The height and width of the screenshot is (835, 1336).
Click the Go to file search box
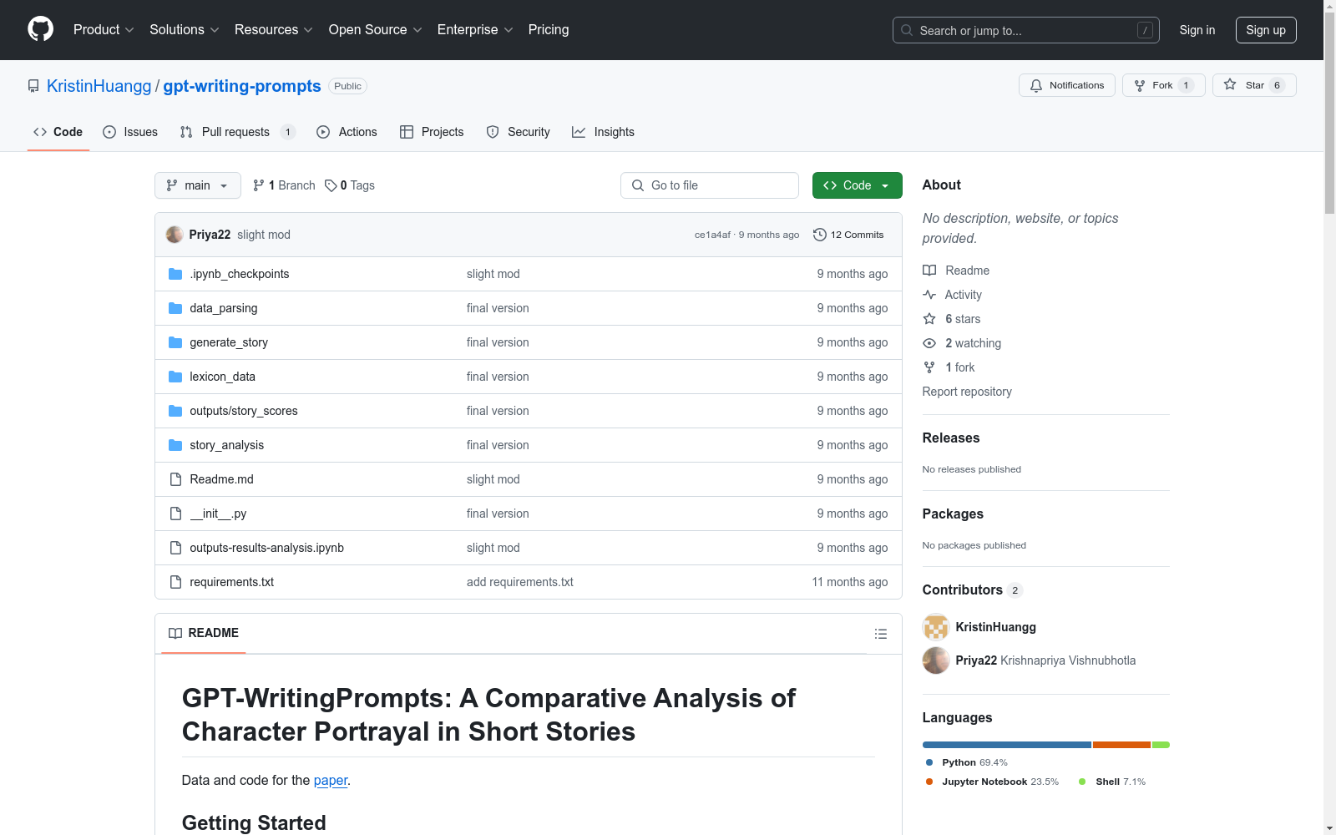[x=710, y=185]
